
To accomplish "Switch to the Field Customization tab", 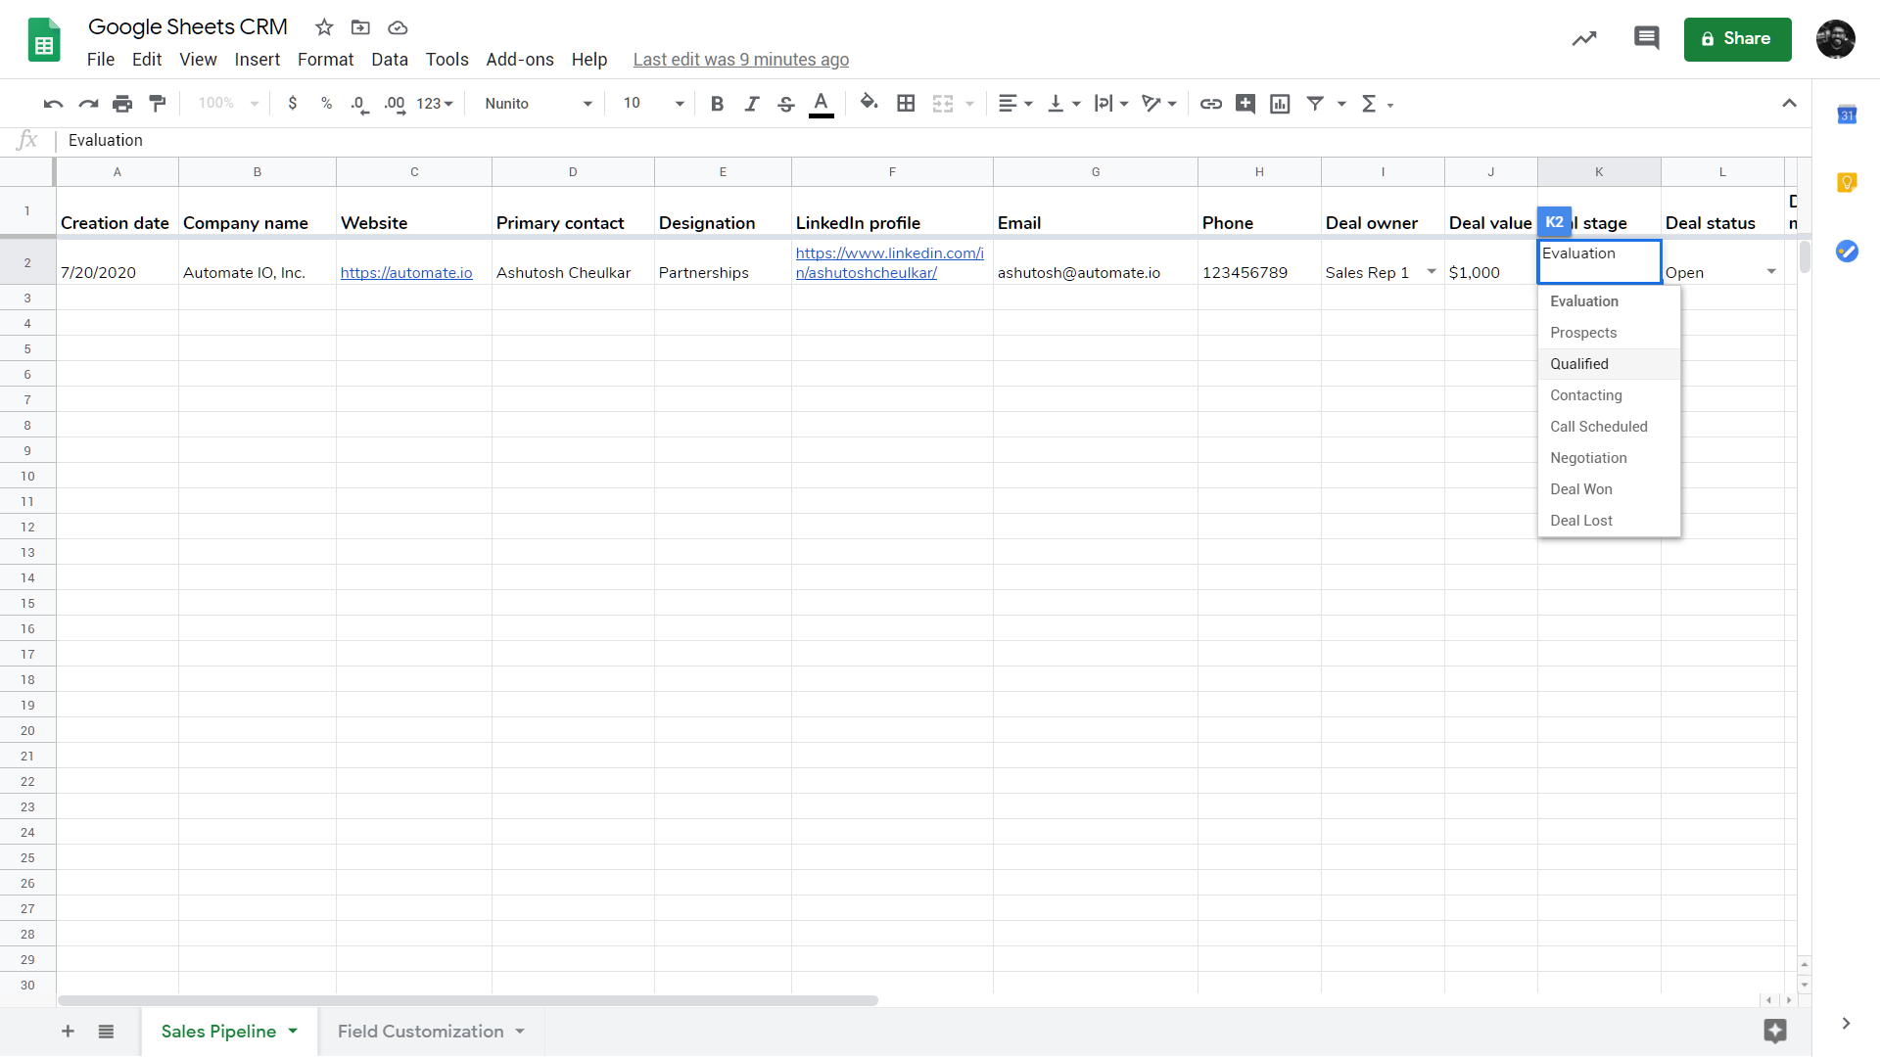I will pyautogui.click(x=421, y=1031).
